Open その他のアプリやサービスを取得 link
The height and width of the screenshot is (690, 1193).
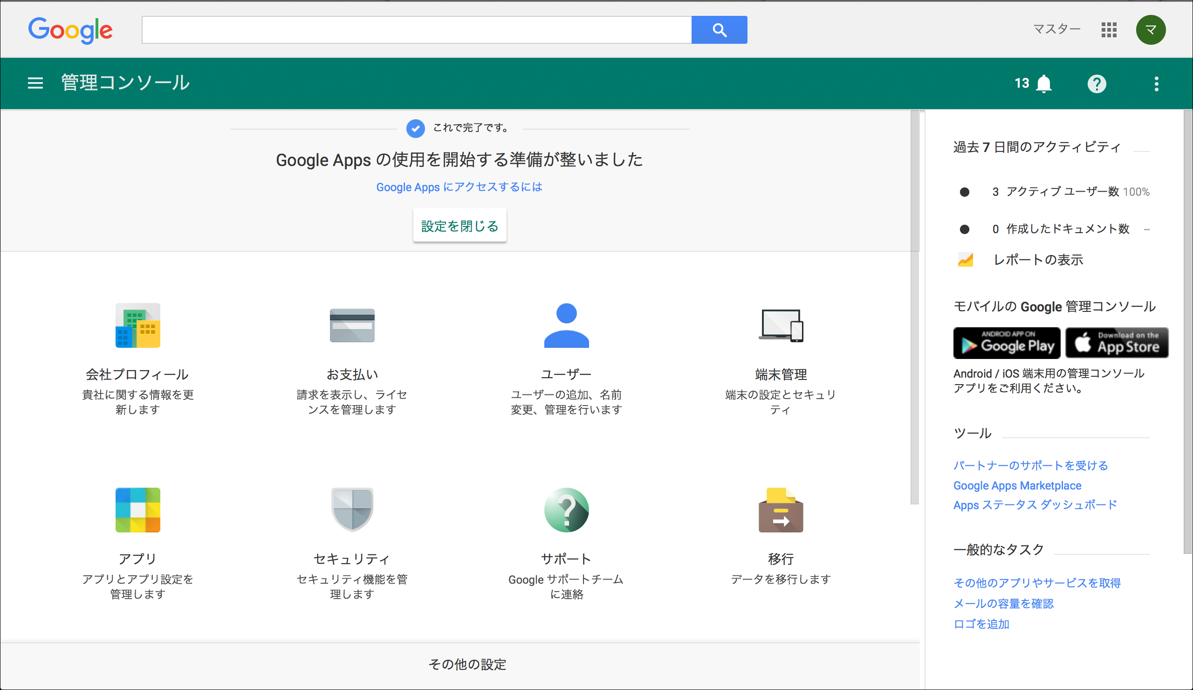pyautogui.click(x=1037, y=582)
